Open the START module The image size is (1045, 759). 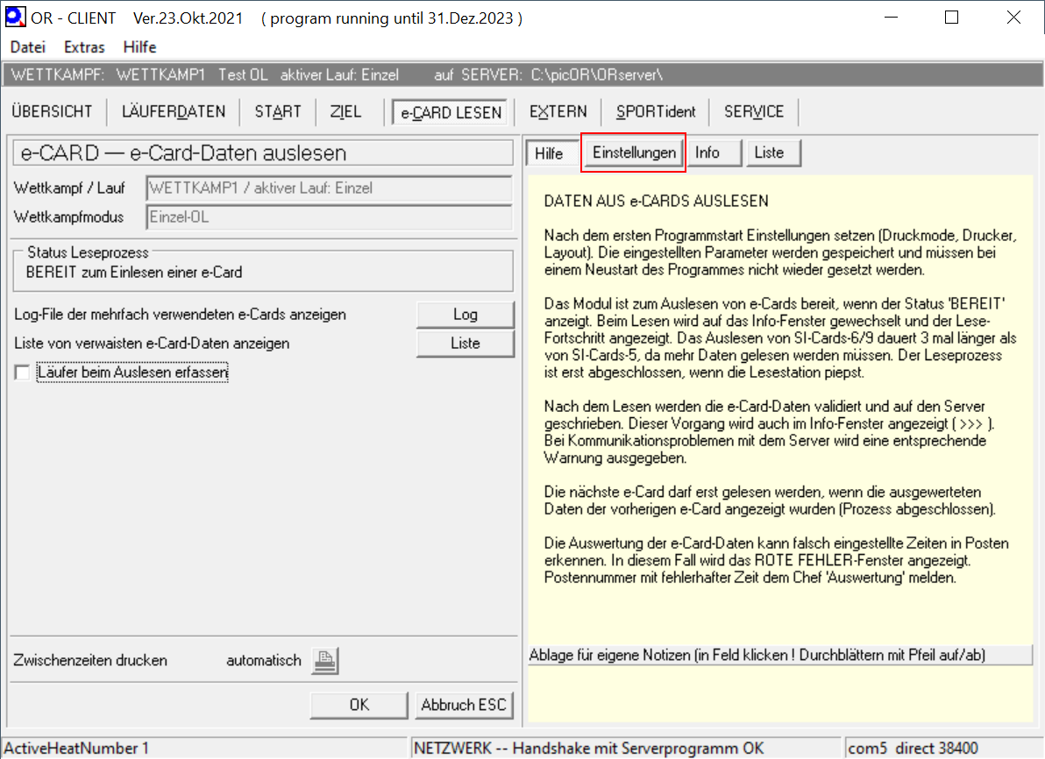pyautogui.click(x=278, y=111)
